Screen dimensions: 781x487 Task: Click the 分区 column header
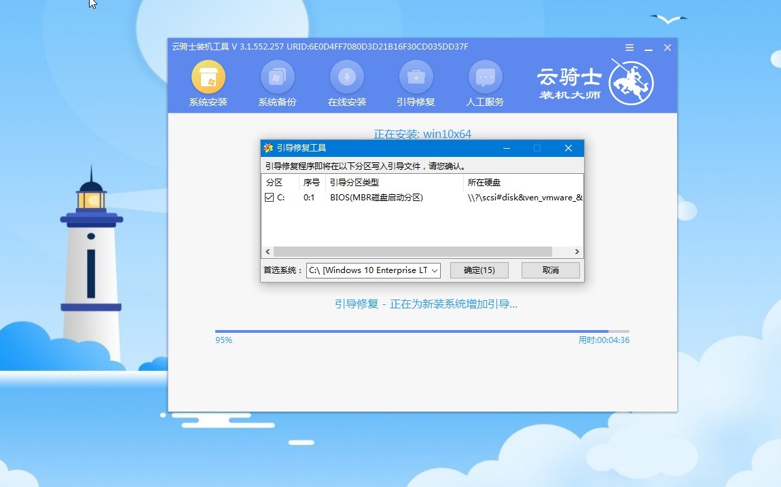click(280, 182)
